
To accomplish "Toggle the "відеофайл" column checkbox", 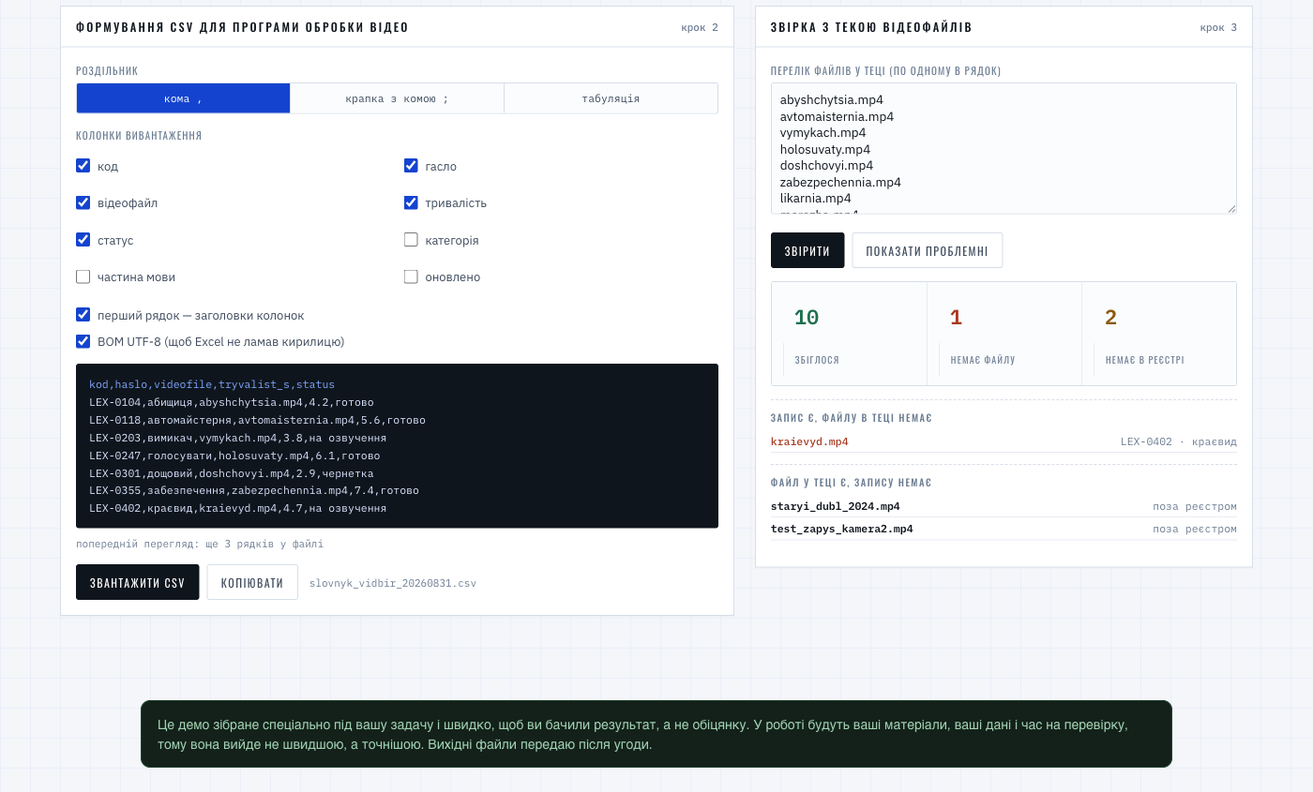I will (83, 202).
